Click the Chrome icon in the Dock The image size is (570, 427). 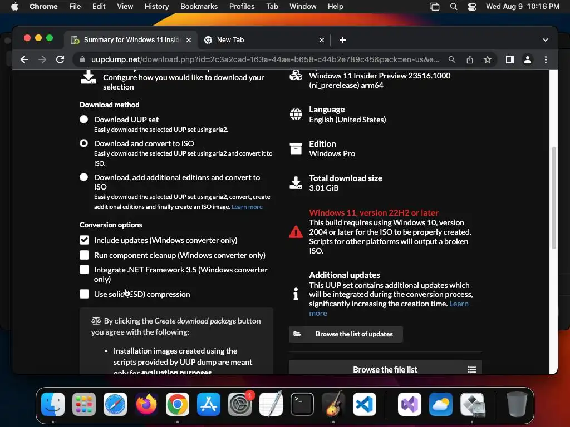[x=178, y=404]
